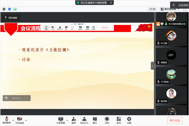Screen dimensions: 189x126
Task: Click the network signal strength icon
Action: coord(15,9)
